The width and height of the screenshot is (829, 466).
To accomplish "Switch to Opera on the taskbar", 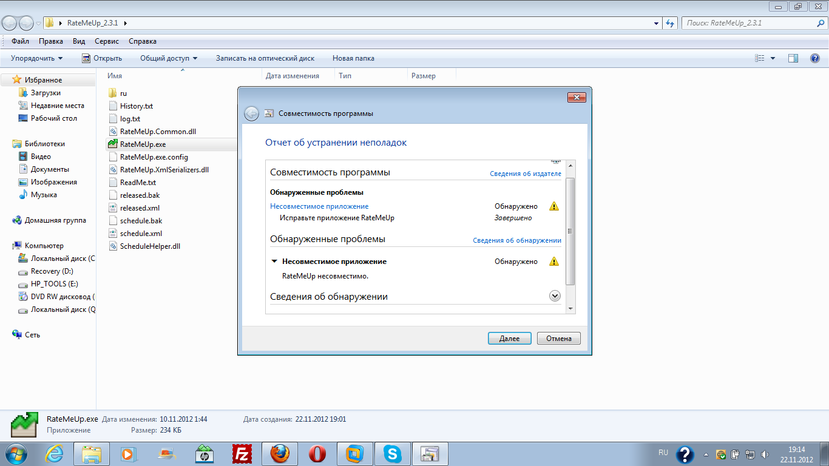I will click(x=317, y=453).
